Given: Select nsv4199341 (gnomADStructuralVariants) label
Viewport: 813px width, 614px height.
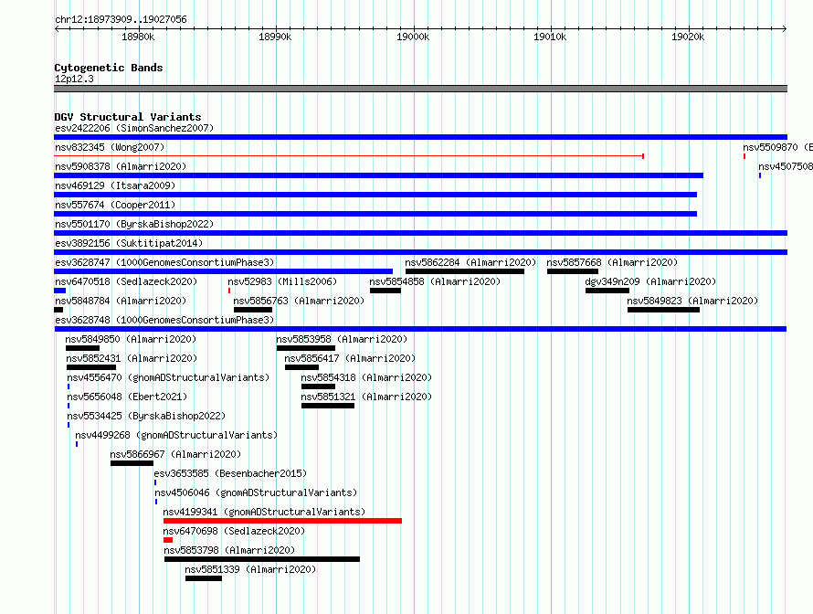Looking at the screenshot, I should pyautogui.click(x=264, y=512).
